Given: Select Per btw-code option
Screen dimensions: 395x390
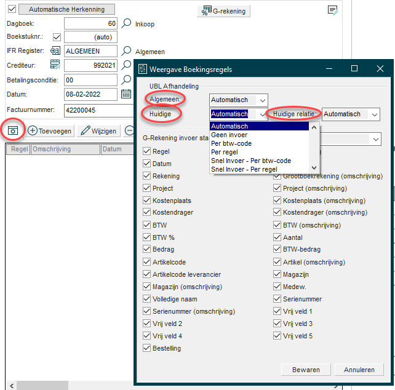Looking at the screenshot, I should [259, 143].
